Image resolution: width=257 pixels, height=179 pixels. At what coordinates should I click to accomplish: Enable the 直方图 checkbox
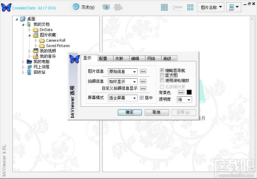[x=162, y=75]
